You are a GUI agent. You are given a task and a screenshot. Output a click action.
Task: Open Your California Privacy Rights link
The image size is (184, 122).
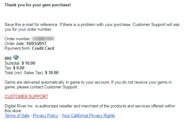(88, 116)
